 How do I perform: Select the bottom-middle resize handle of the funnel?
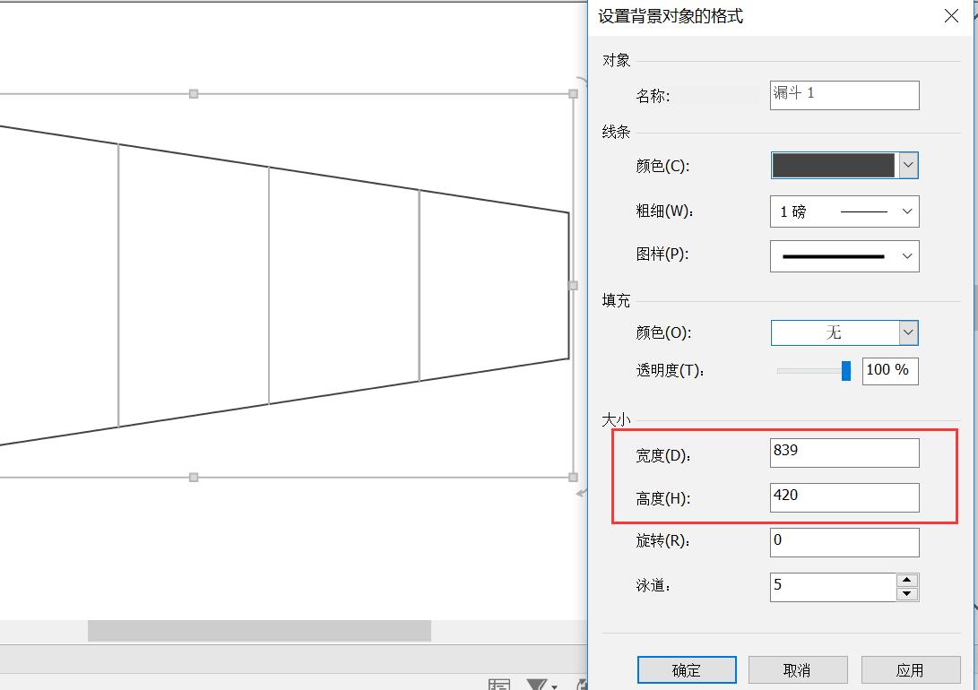[x=194, y=478]
